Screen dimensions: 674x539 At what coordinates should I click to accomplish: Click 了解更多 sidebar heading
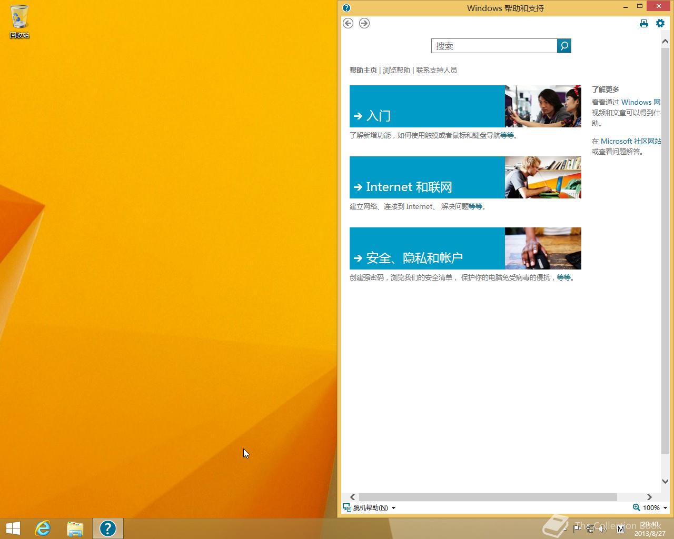click(x=606, y=89)
